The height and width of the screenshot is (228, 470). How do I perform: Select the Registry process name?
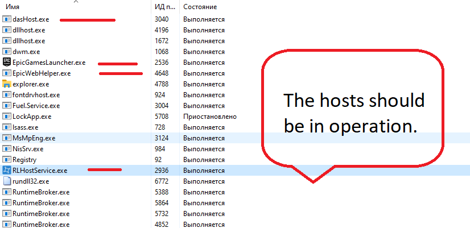tap(24, 160)
